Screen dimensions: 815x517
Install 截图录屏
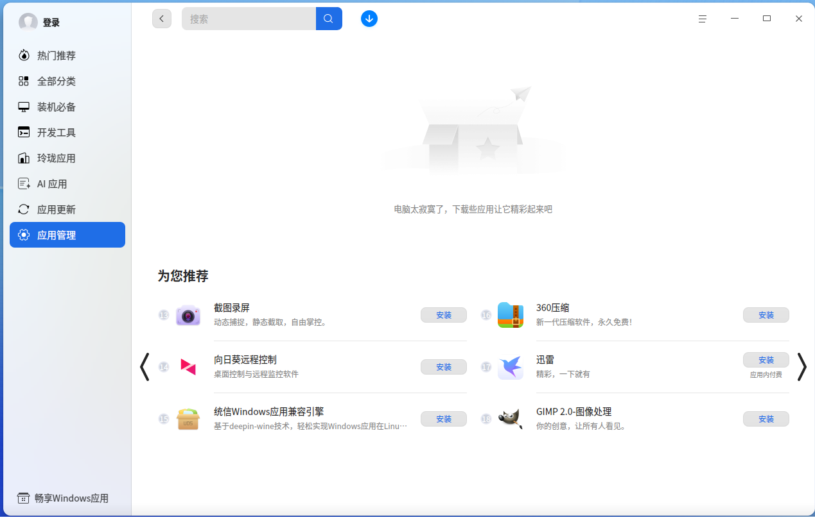coord(444,315)
